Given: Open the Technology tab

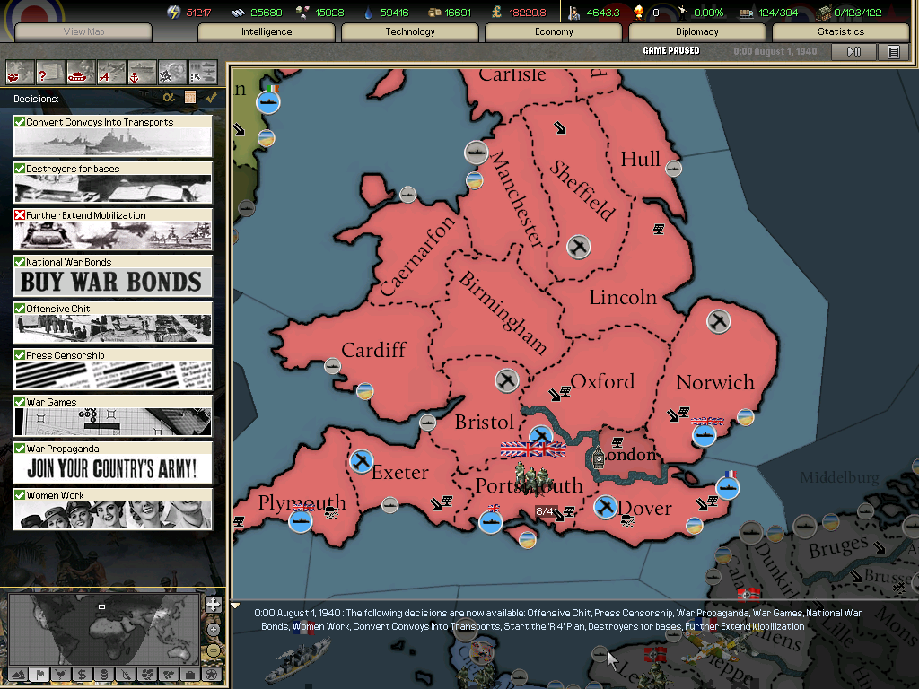Looking at the screenshot, I should [x=410, y=31].
